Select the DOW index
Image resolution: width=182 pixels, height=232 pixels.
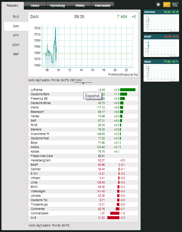pyautogui.click(x=16, y=45)
